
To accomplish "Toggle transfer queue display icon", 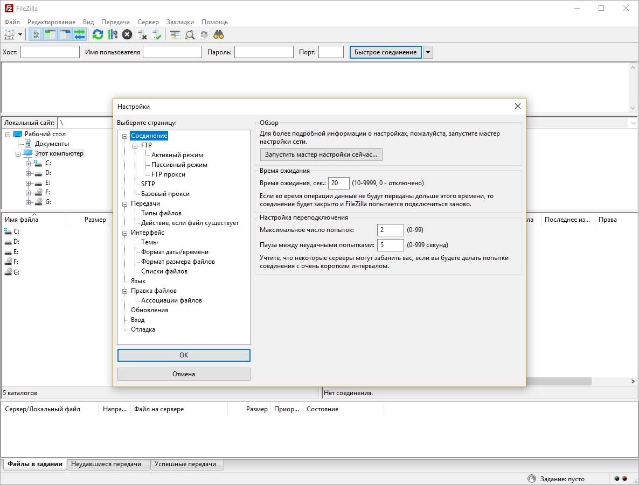I will coord(79,34).
